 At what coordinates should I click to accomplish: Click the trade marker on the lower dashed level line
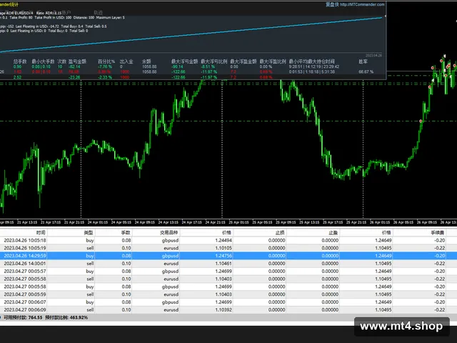[421, 121]
